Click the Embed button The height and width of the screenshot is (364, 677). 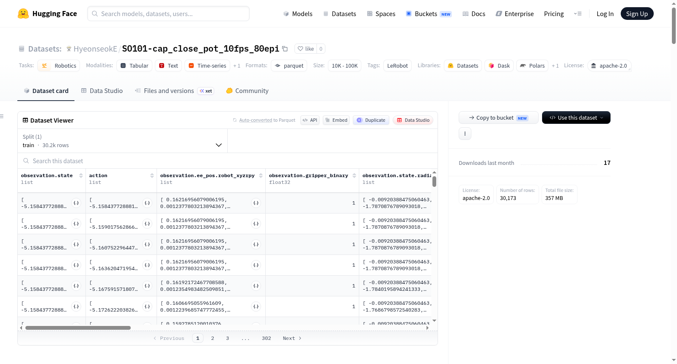click(x=336, y=120)
